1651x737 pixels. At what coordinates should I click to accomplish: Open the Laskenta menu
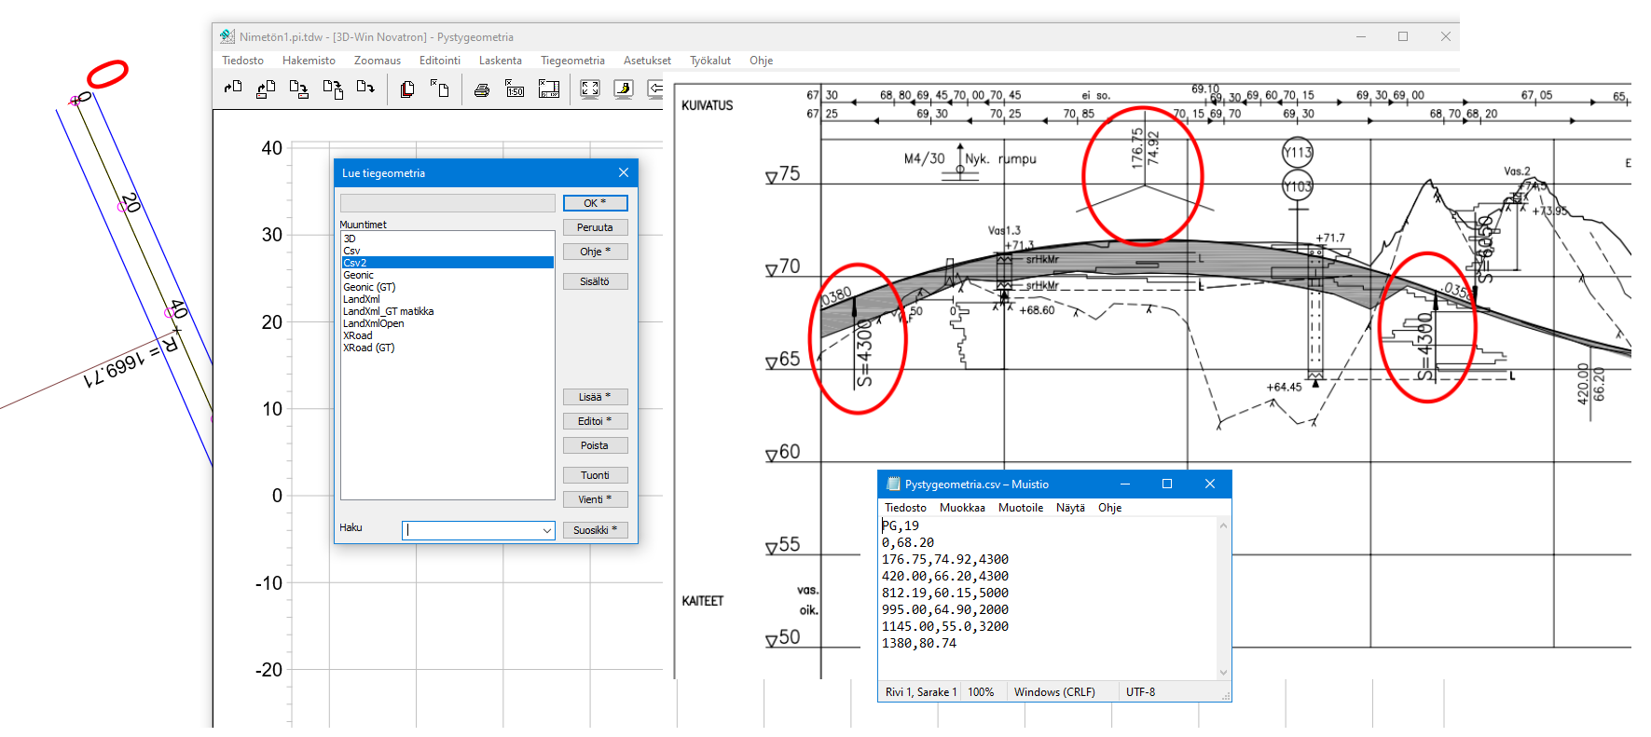500,61
